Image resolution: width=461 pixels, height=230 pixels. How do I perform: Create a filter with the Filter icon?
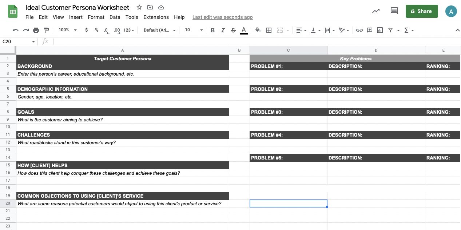pos(390,30)
